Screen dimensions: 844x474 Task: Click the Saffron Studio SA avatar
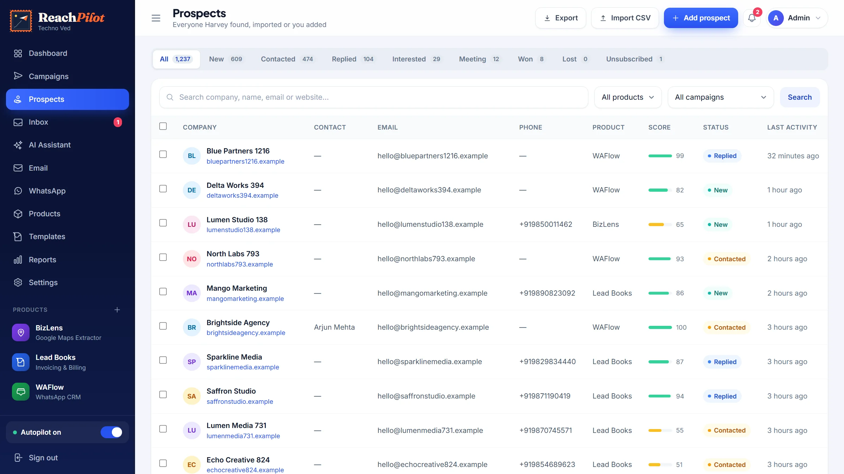coord(192,396)
